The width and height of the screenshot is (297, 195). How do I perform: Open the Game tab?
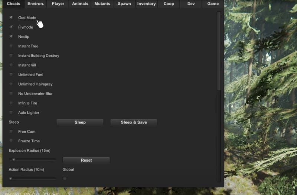click(x=213, y=4)
